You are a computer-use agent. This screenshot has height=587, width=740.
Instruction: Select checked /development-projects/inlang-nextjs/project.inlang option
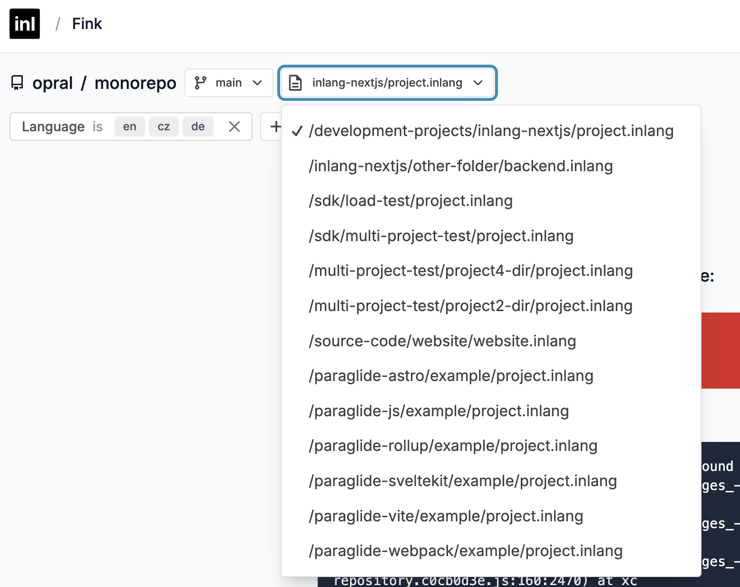click(491, 131)
